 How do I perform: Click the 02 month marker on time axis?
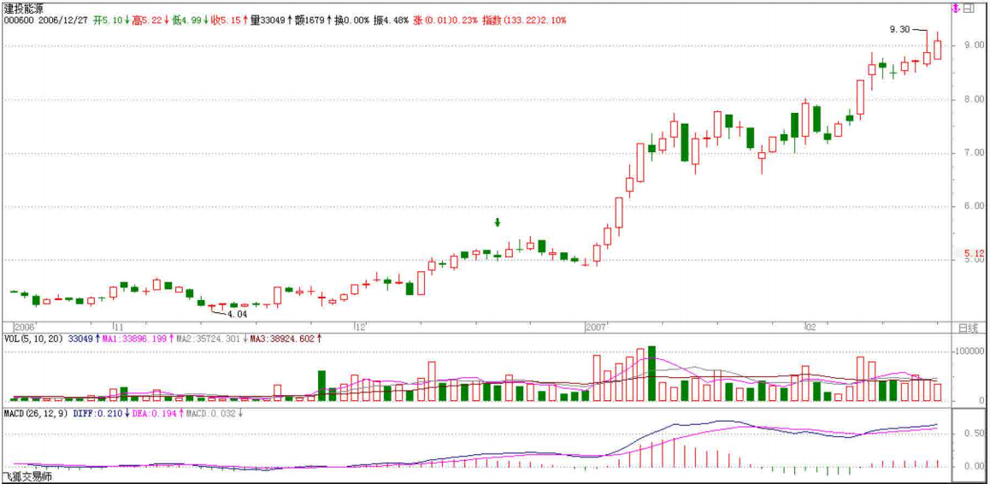810,328
